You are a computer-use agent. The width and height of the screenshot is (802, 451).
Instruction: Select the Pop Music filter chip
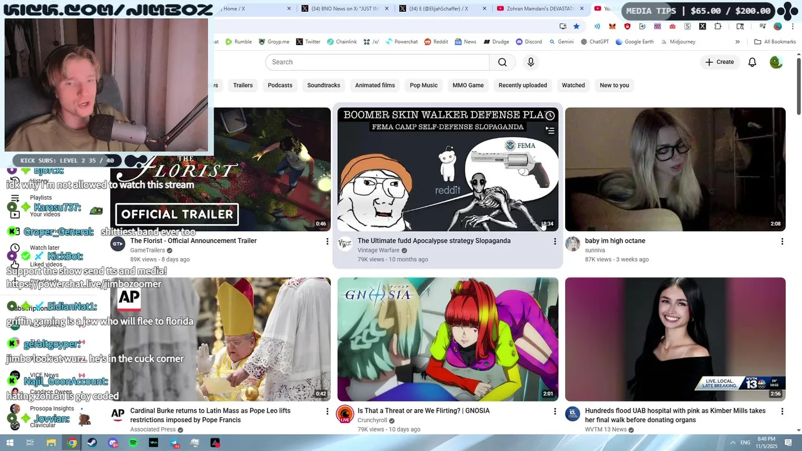pyautogui.click(x=424, y=85)
